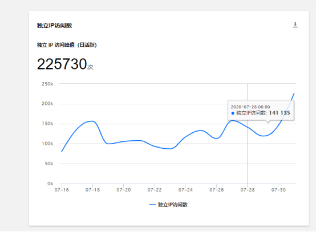Click the blue dot inside the tooltip
This screenshot has height=232, width=316.
[x=233, y=113]
